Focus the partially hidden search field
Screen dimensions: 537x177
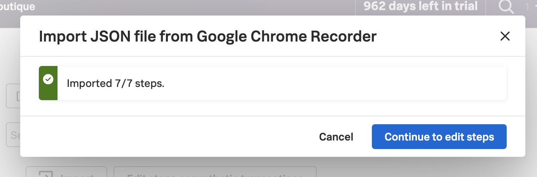tap(13, 135)
